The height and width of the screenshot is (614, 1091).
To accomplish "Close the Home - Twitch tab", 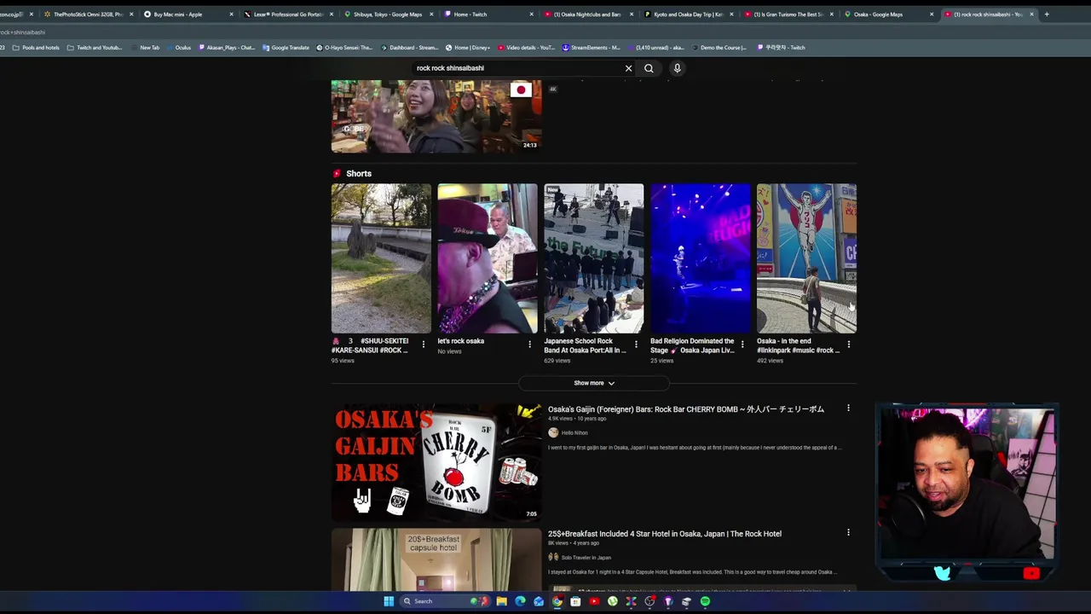I will [532, 14].
